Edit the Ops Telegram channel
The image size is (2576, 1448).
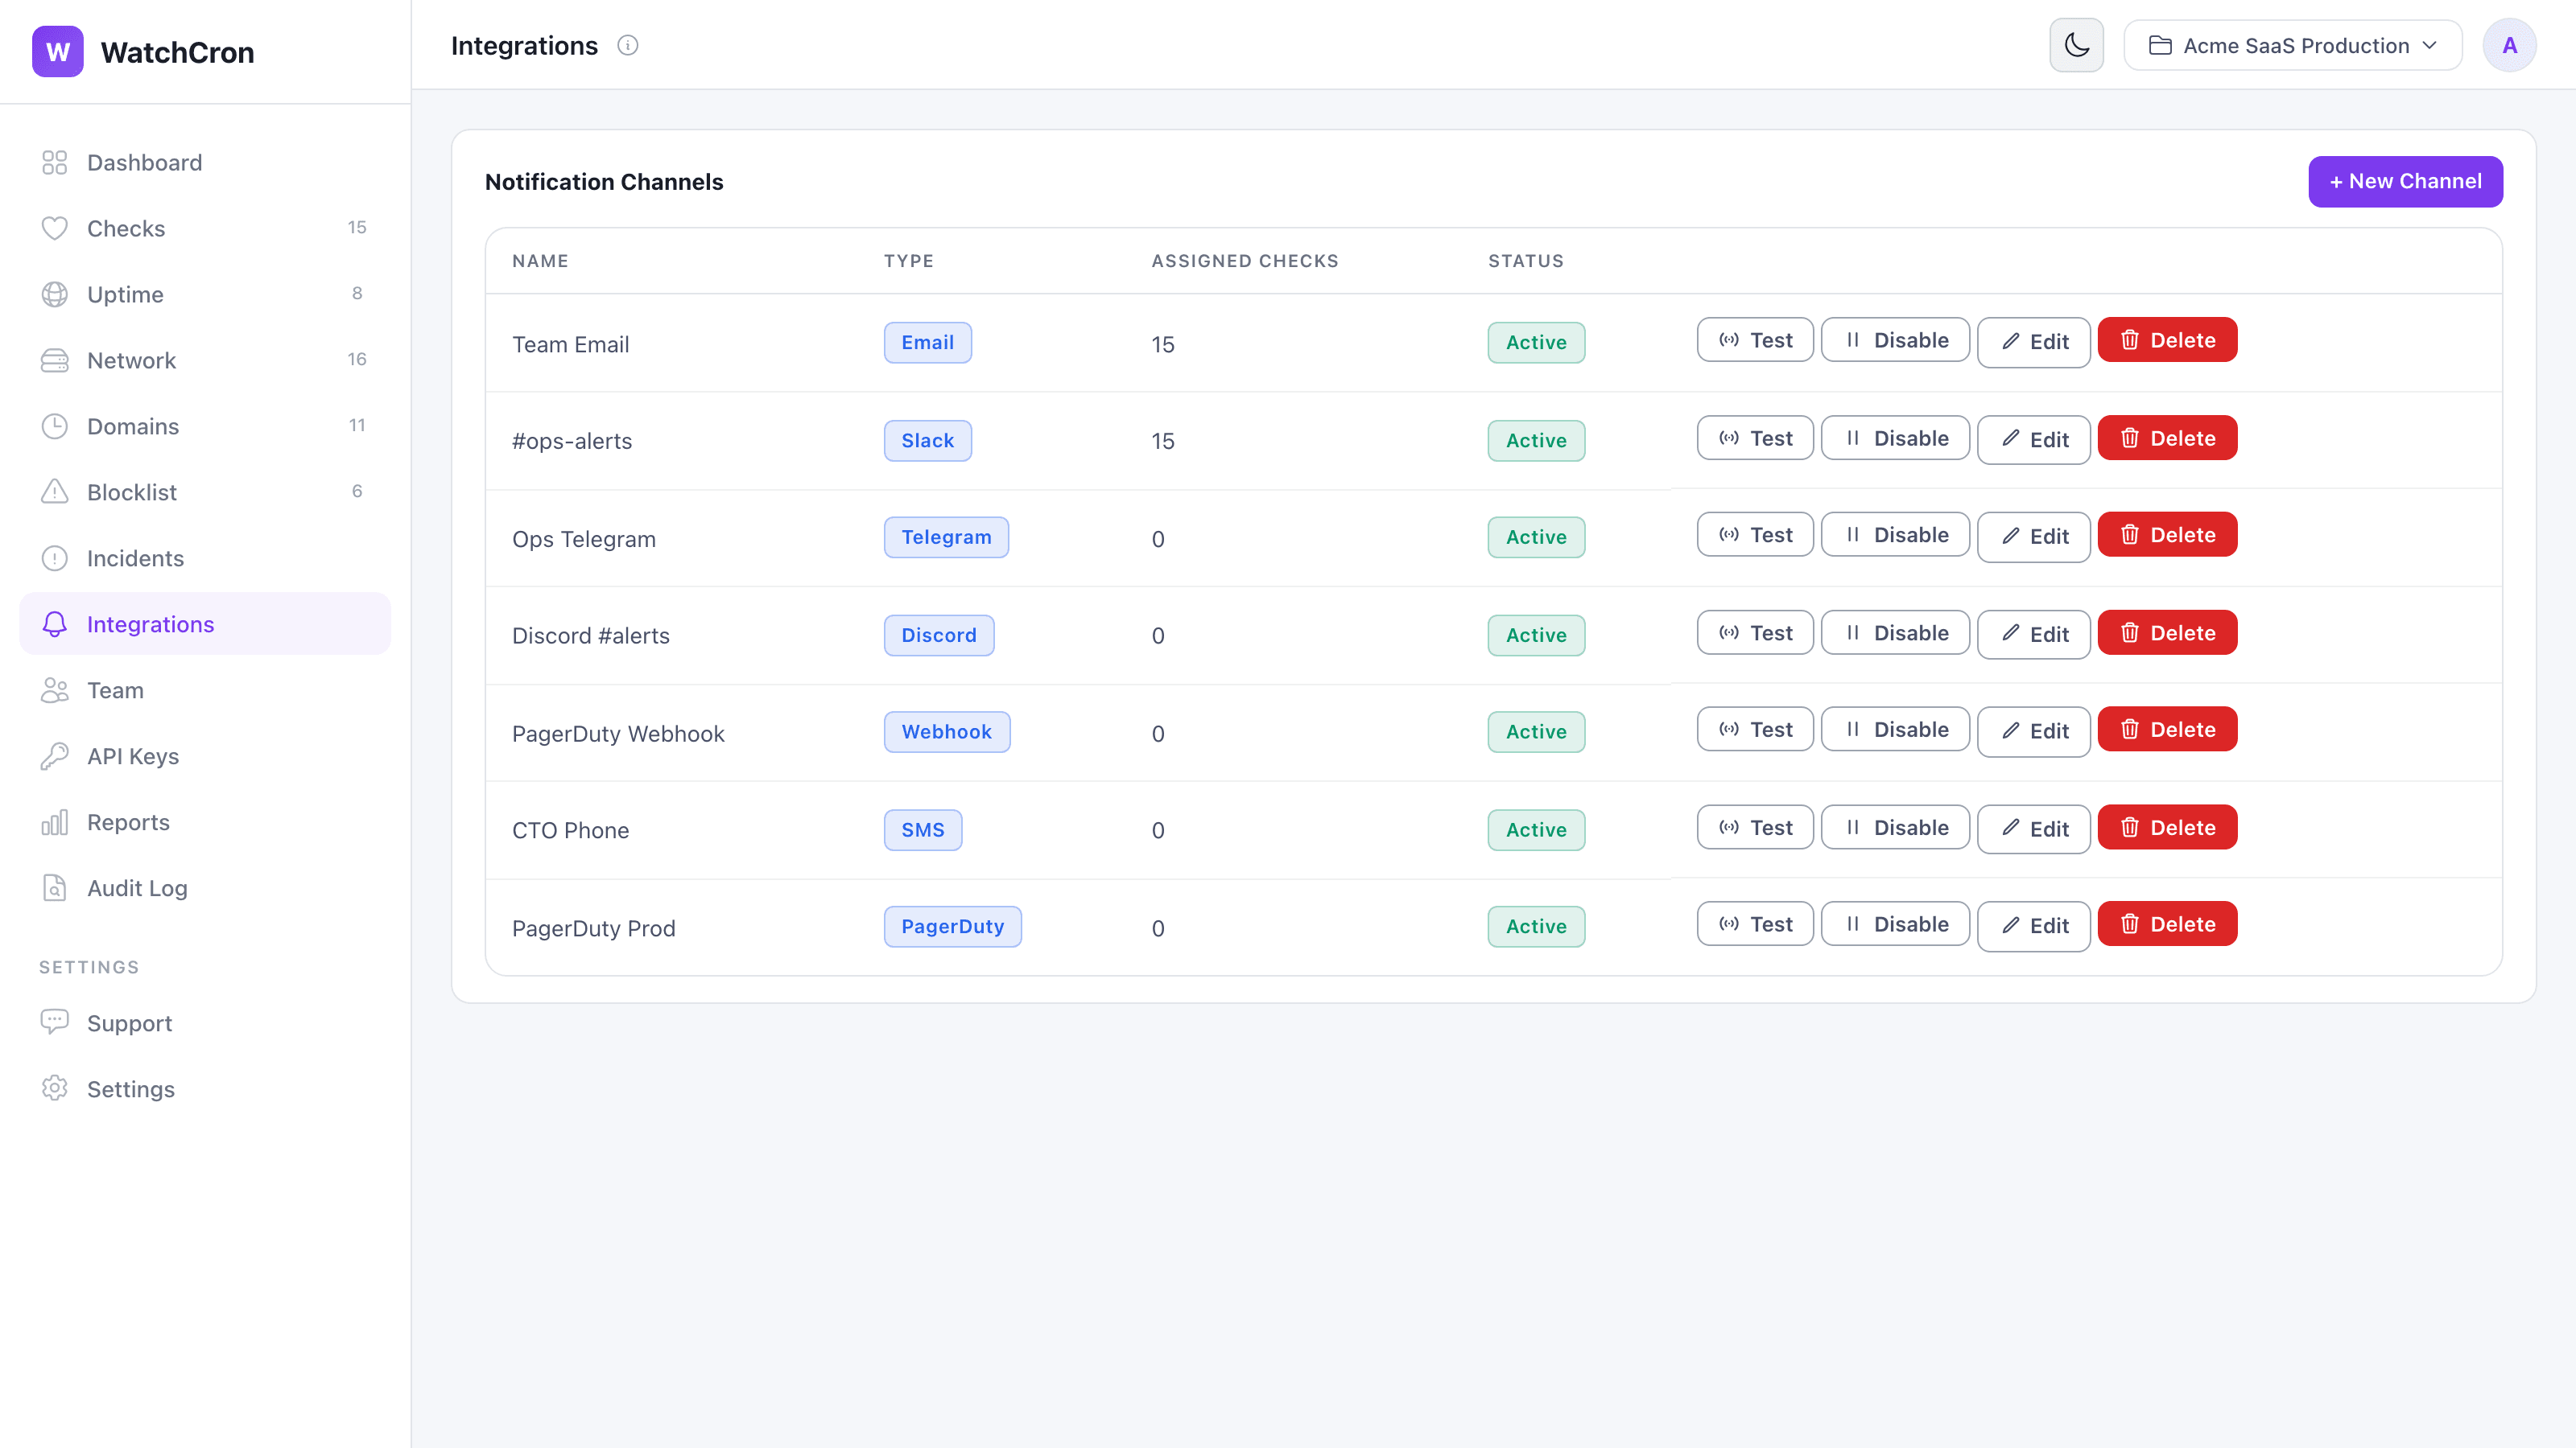click(2034, 537)
